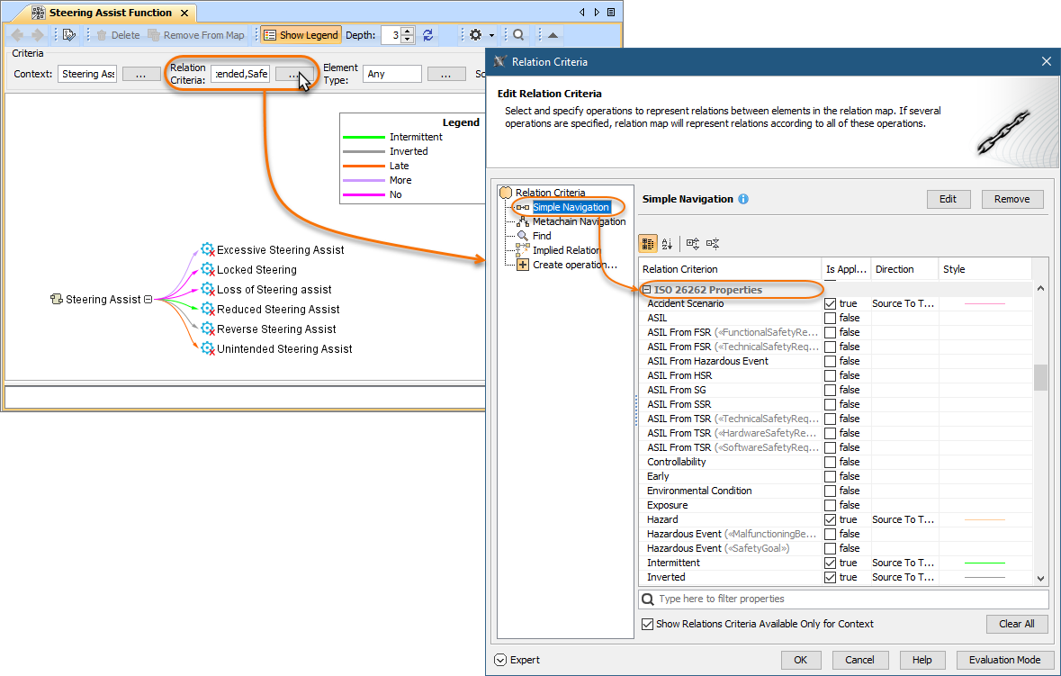Click the refresh icon next to Depth
The image size is (1061, 676).
427,35
